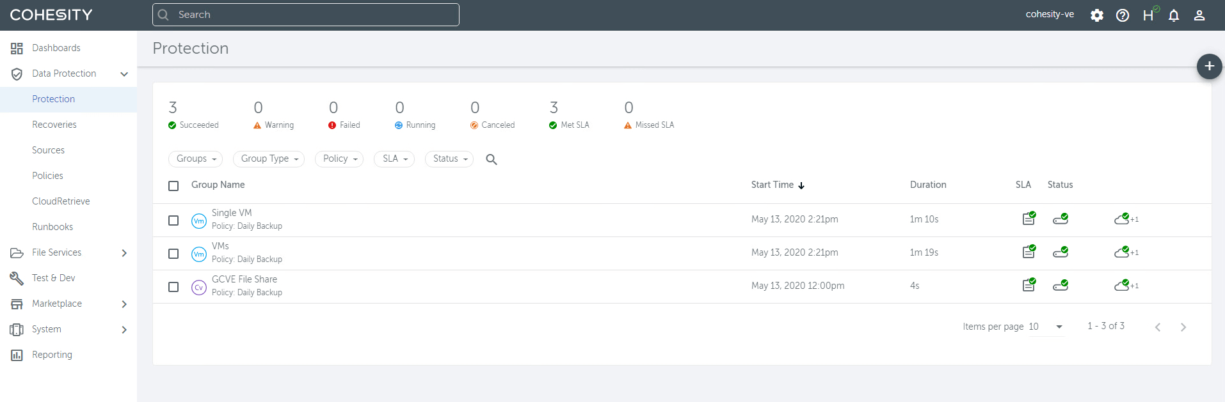Viewport: 1225px width, 402px height.
Task: Open the Group Type filter dropdown
Action: pyautogui.click(x=269, y=159)
